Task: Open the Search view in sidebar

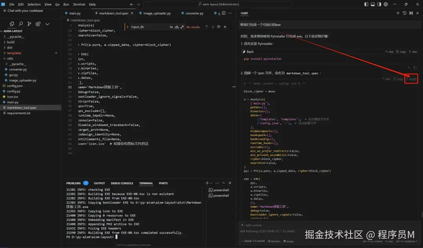Action: coord(21,24)
